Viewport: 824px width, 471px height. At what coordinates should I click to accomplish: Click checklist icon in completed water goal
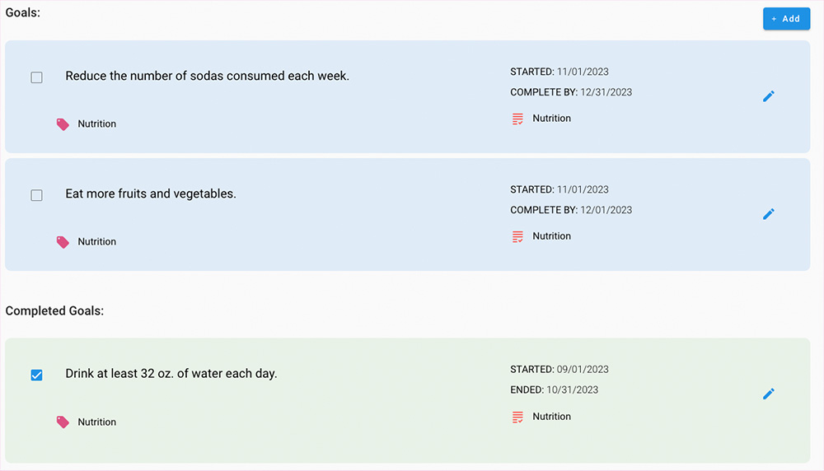(517, 417)
